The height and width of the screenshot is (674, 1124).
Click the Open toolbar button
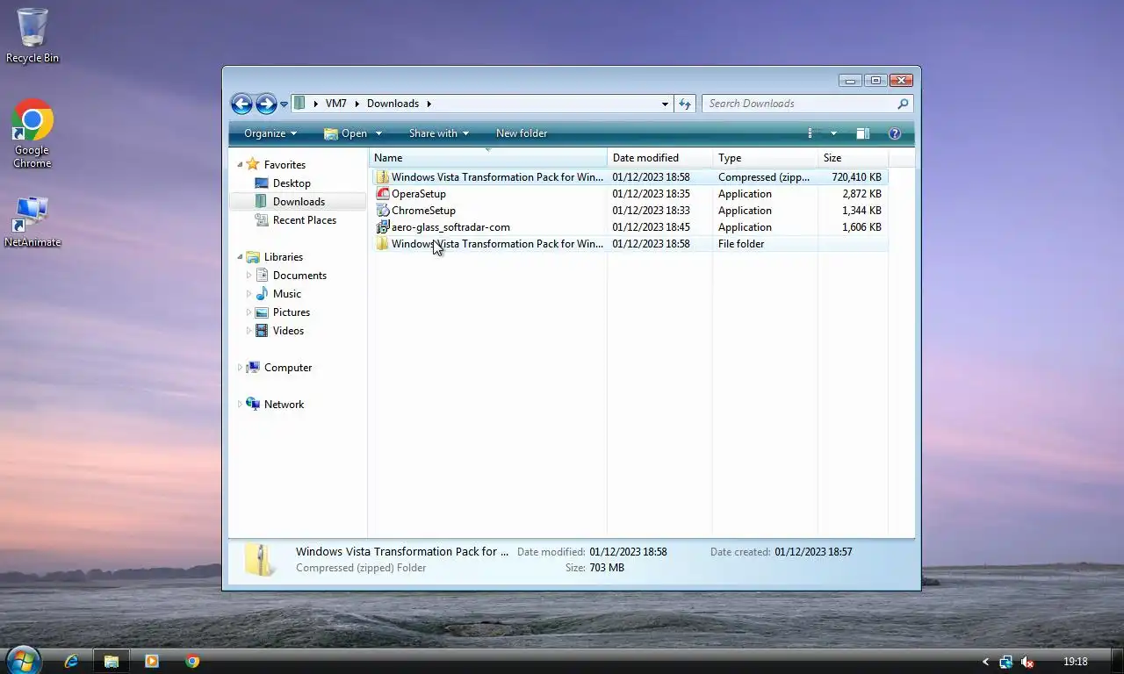point(346,133)
